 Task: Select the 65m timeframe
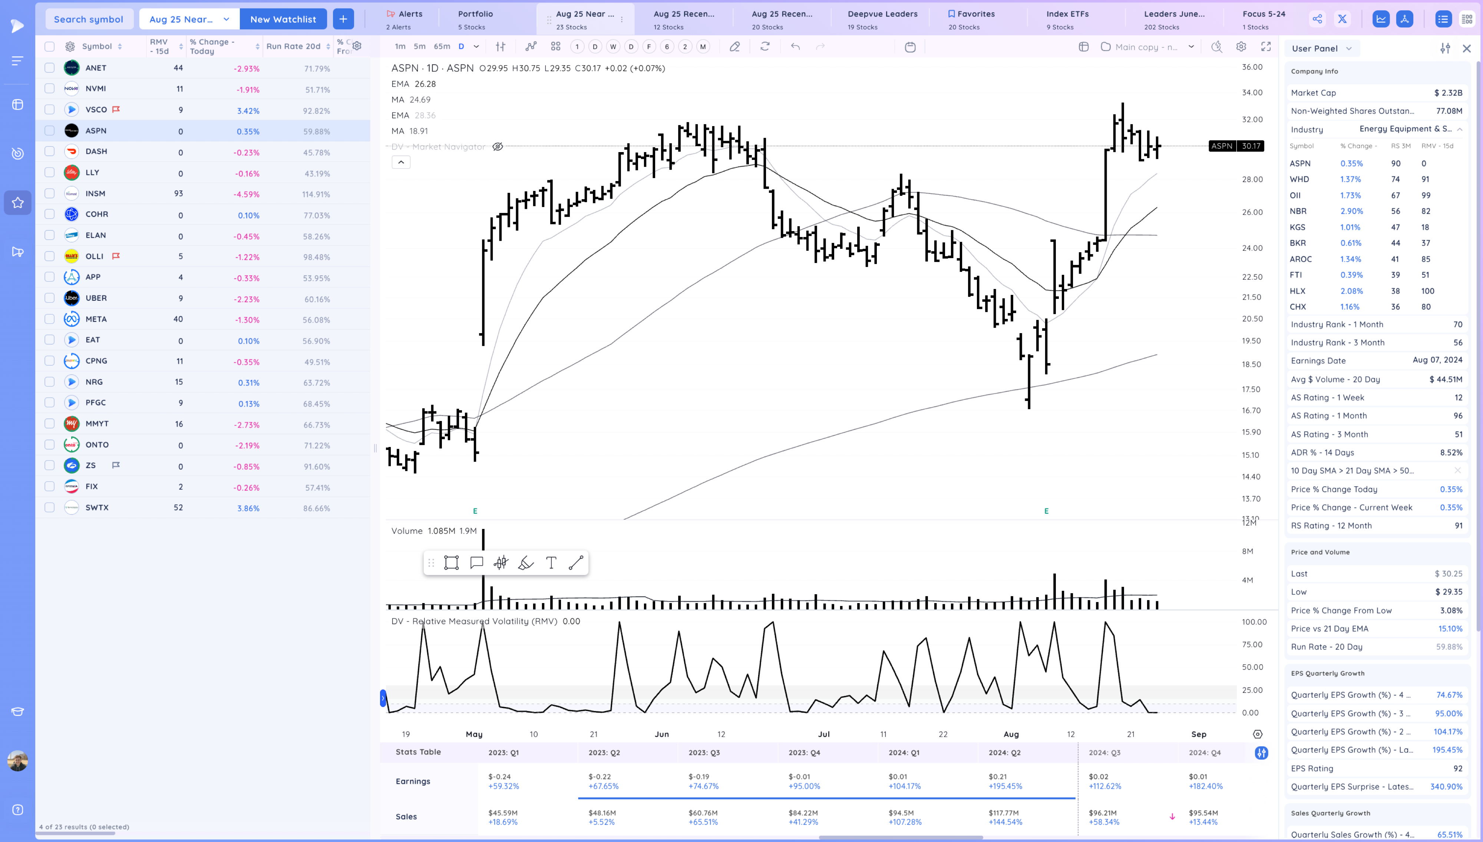(442, 46)
